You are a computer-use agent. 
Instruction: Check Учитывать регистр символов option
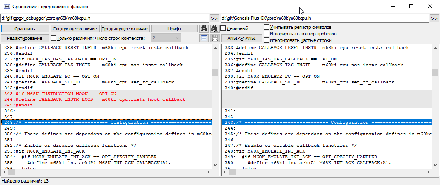(266, 27)
